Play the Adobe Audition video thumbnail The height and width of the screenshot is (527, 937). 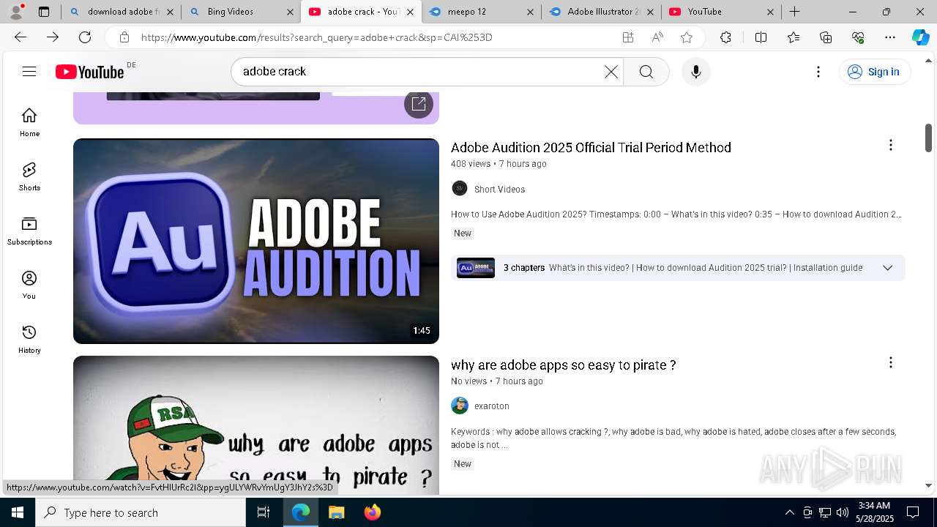point(256,241)
